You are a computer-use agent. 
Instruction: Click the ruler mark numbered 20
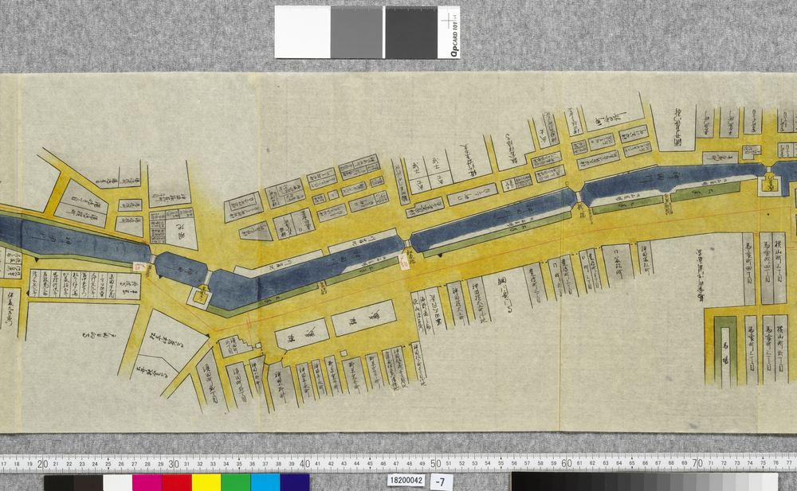[43, 464]
